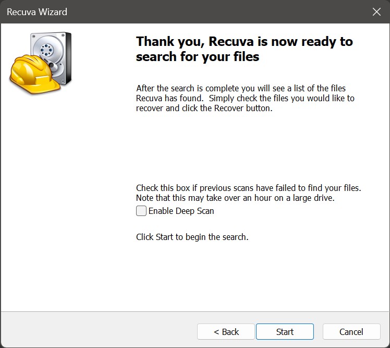Image resolution: width=390 pixels, height=348 pixels.
Task: Close the Recuva Wizard window
Action: point(376,11)
